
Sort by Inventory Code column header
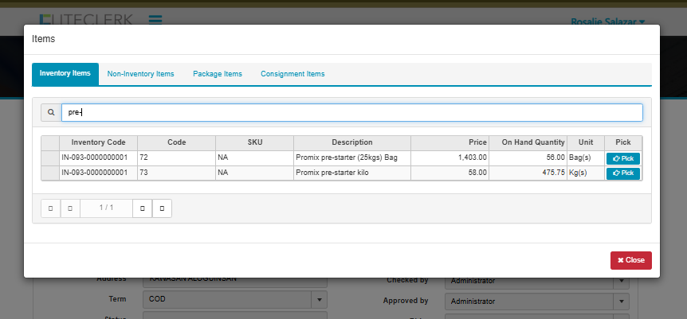(x=99, y=142)
